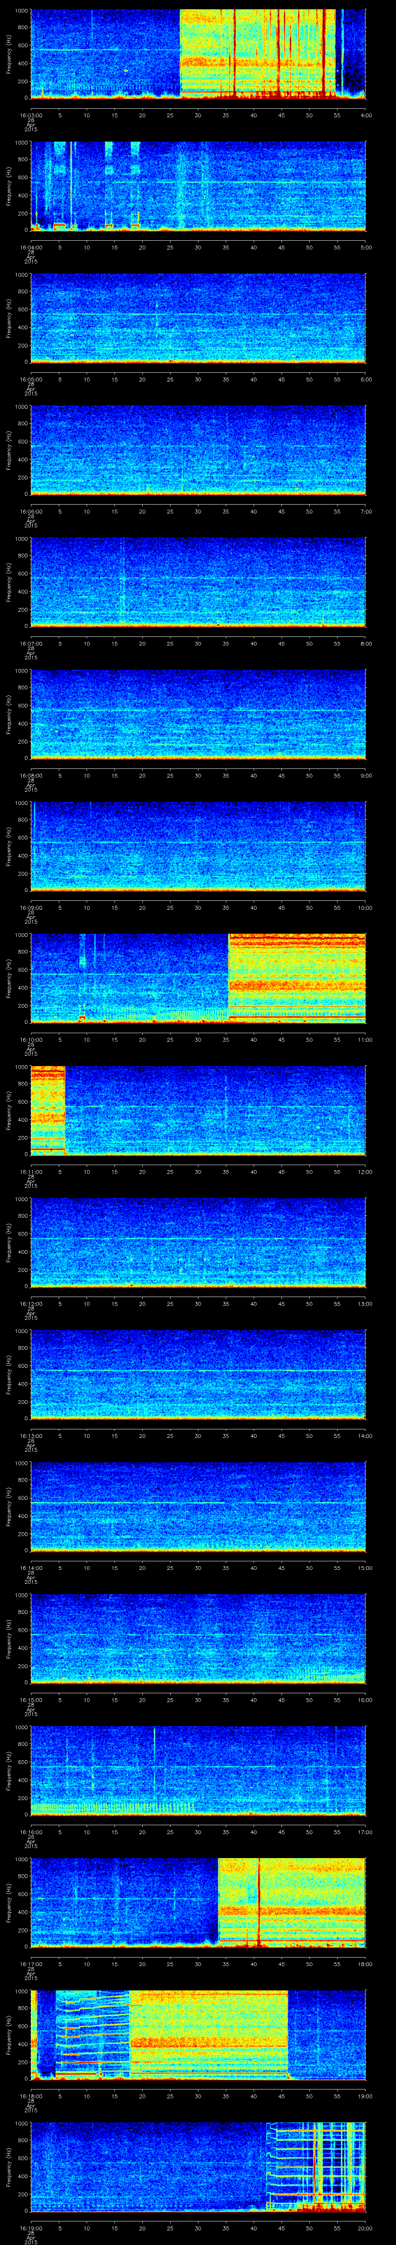
Task: Click the 14:00 end time label
Action: pos(365,1436)
